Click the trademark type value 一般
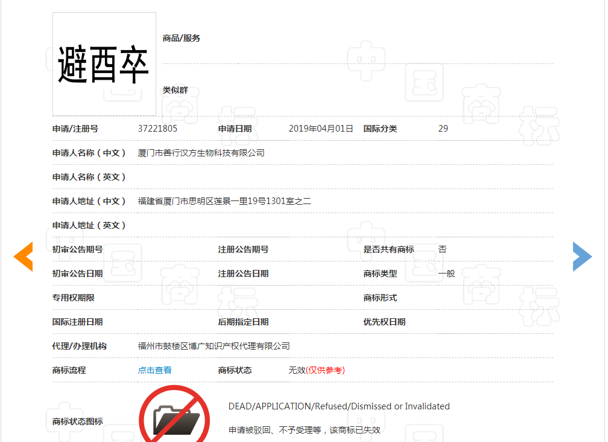 (x=446, y=274)
